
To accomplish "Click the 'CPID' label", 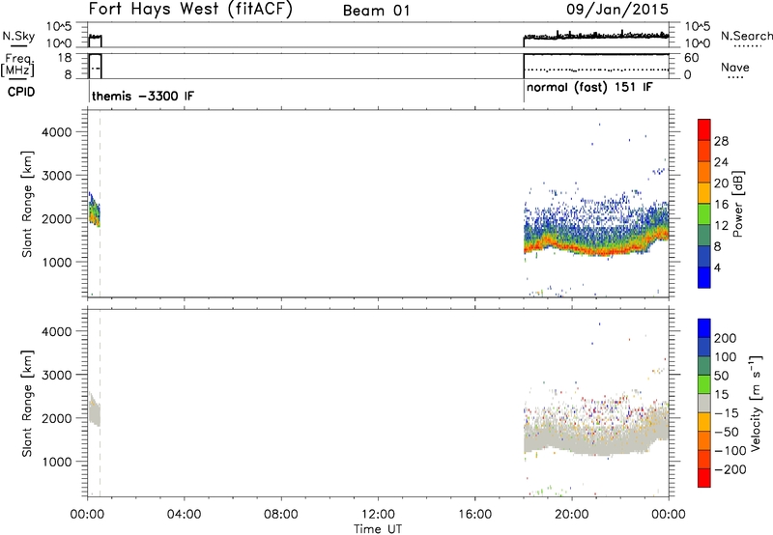I will pyautogui.click(x=21, y=92).
